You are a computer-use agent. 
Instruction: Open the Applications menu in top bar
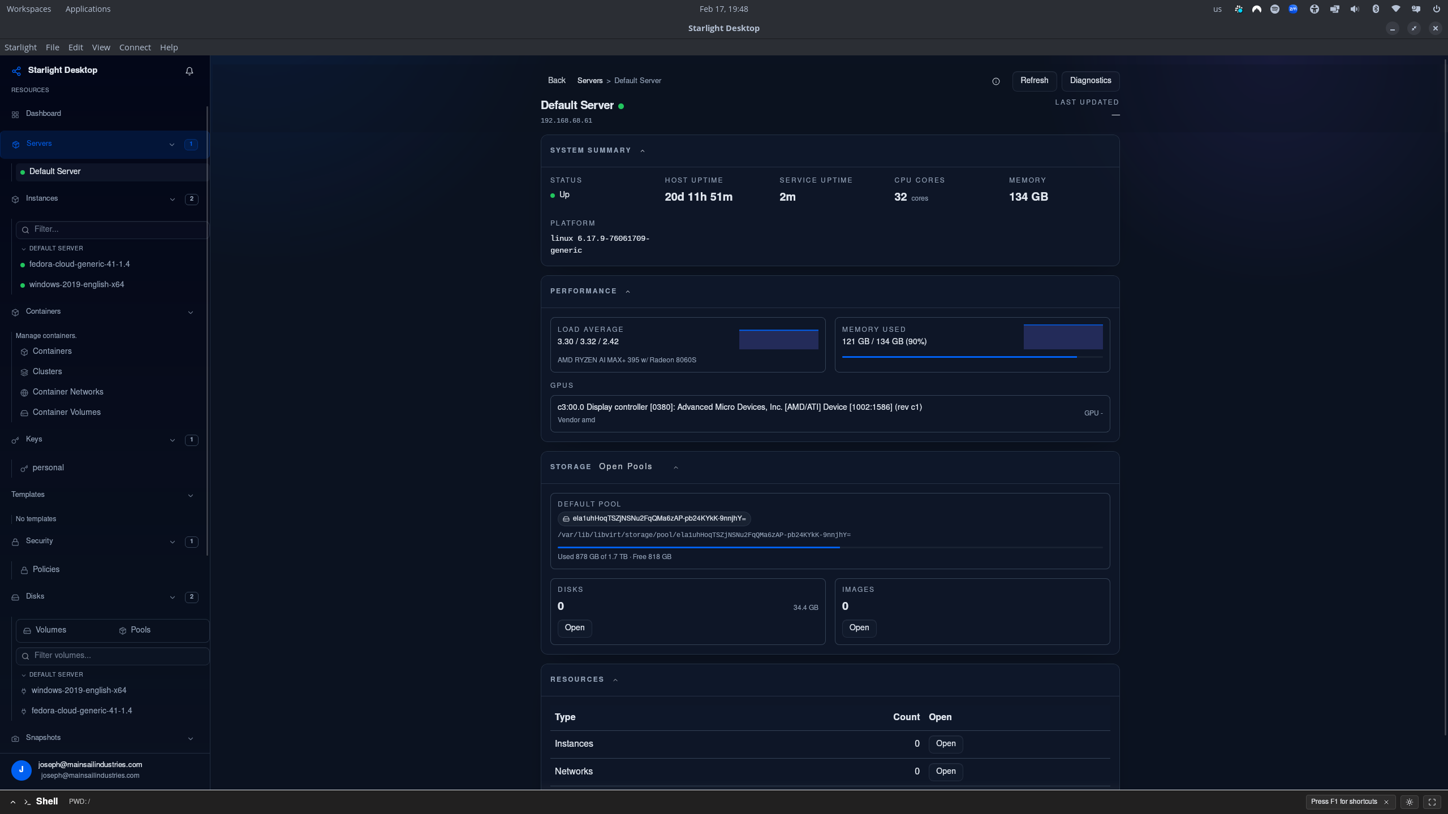[x=88, y=9]
